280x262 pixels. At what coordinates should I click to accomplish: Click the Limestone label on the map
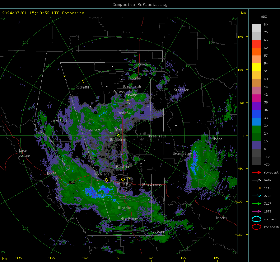click(59, 120)
